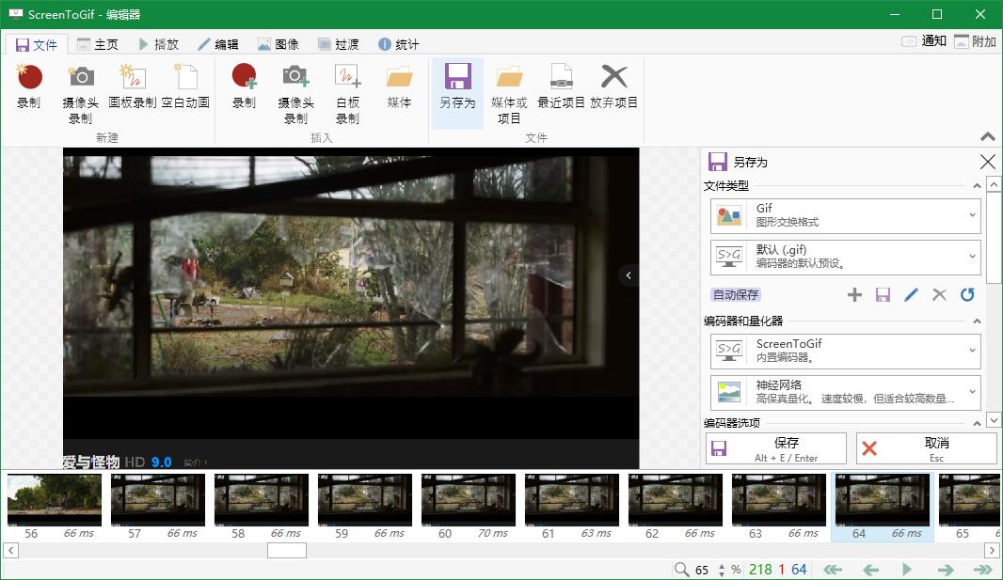Click the timeline horizontal scrollbar thumb
This screenshot has height=580, width=1003.
287,550
